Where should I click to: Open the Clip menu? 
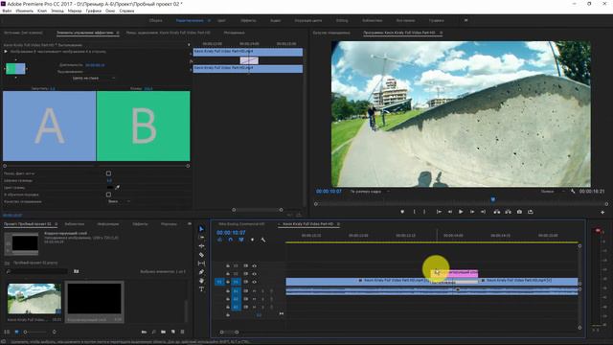(42, 11)
